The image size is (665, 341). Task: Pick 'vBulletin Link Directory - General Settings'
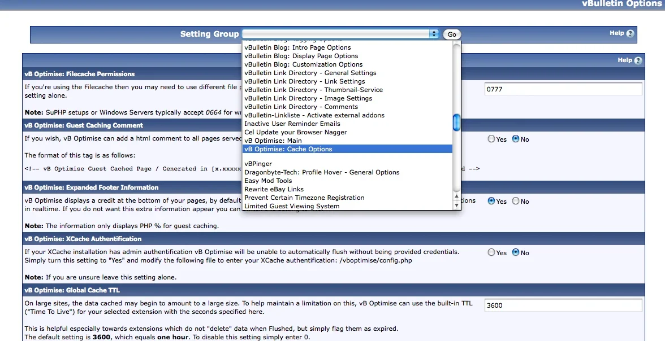coord(310,73)
